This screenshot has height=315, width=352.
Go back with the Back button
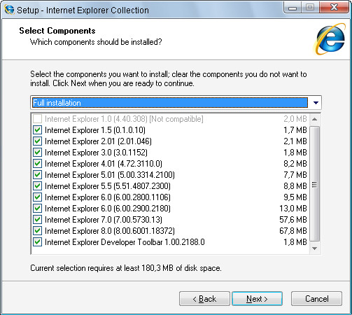click(x=204, y=299)
